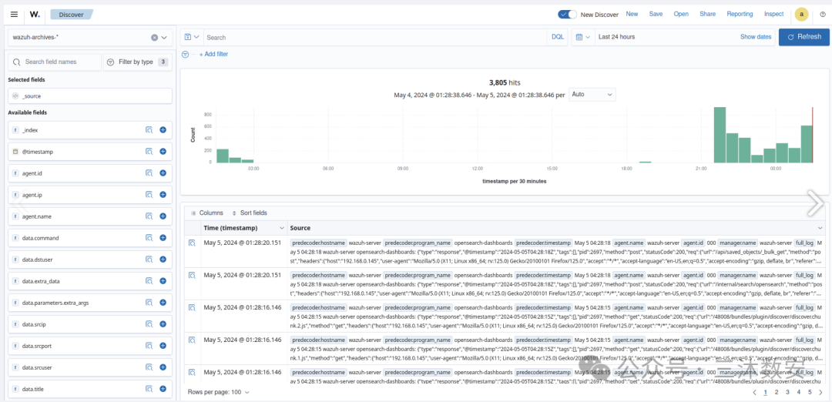
Task: Go to results page 5
Action: tap(810, 393)
